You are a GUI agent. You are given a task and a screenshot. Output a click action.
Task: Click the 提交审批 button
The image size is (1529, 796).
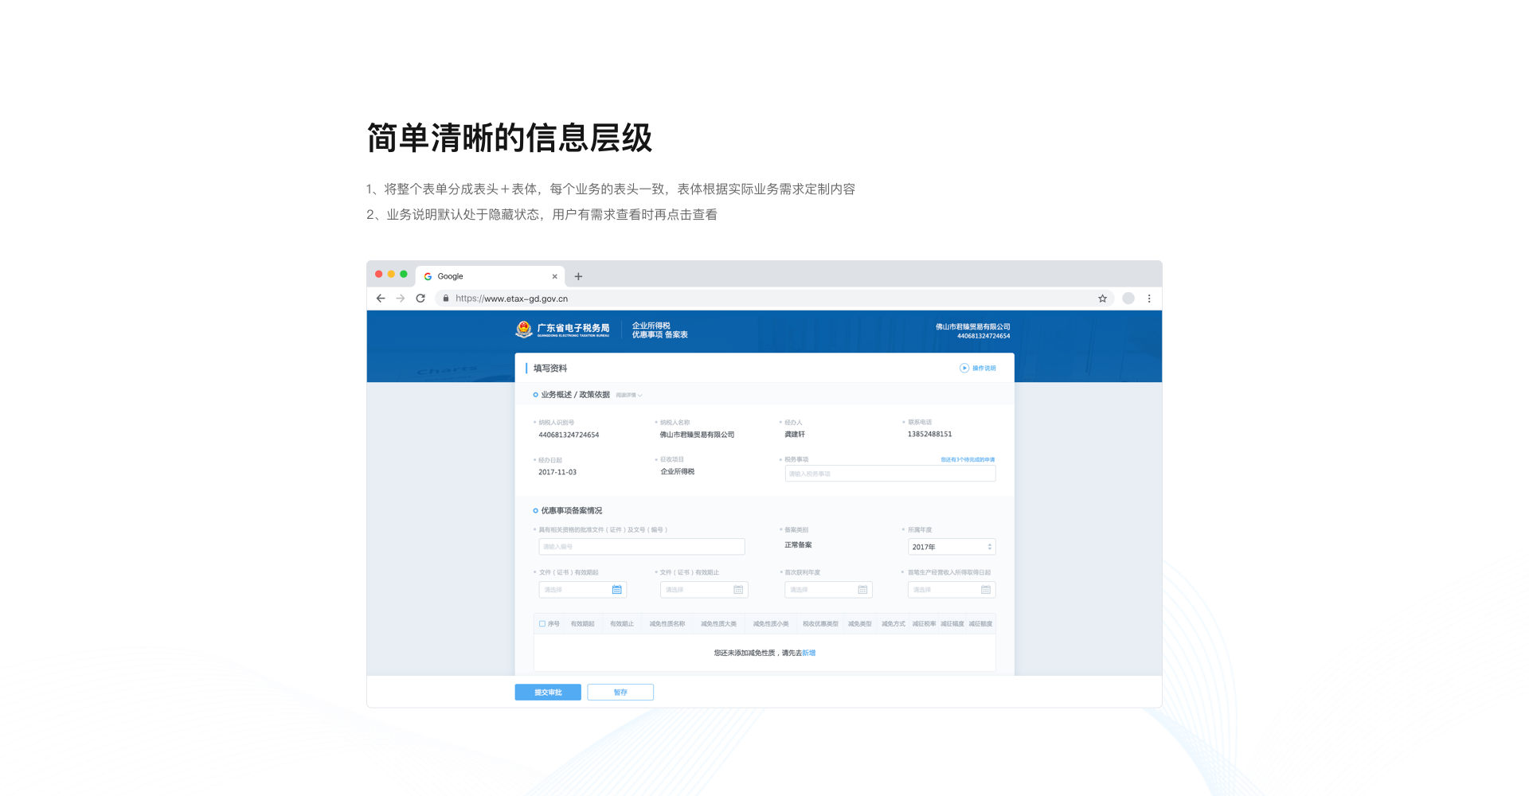click(548, 693)
